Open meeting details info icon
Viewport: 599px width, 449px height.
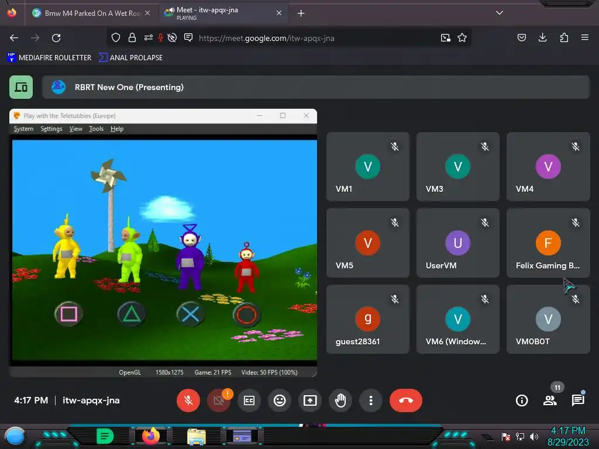click(522, 400)
